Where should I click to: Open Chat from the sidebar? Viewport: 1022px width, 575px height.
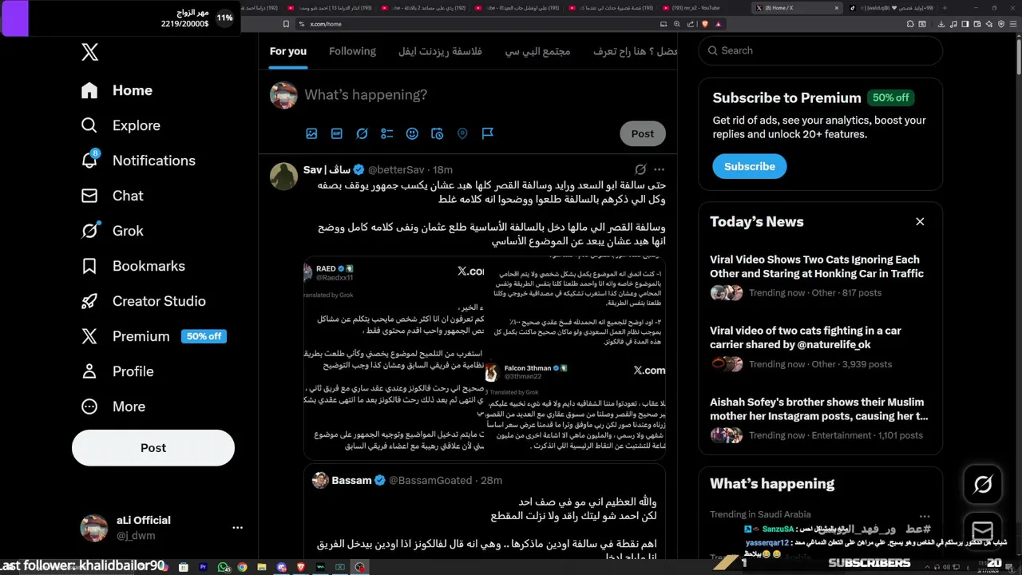112,196
